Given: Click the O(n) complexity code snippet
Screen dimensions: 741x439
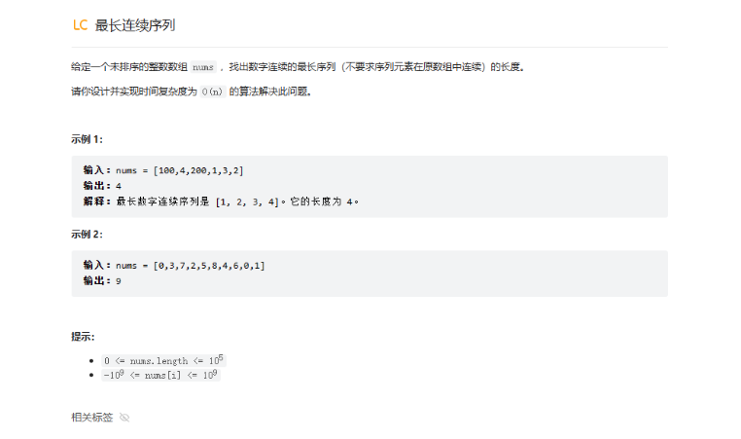Looking at the screenshot, I should 212,91.
